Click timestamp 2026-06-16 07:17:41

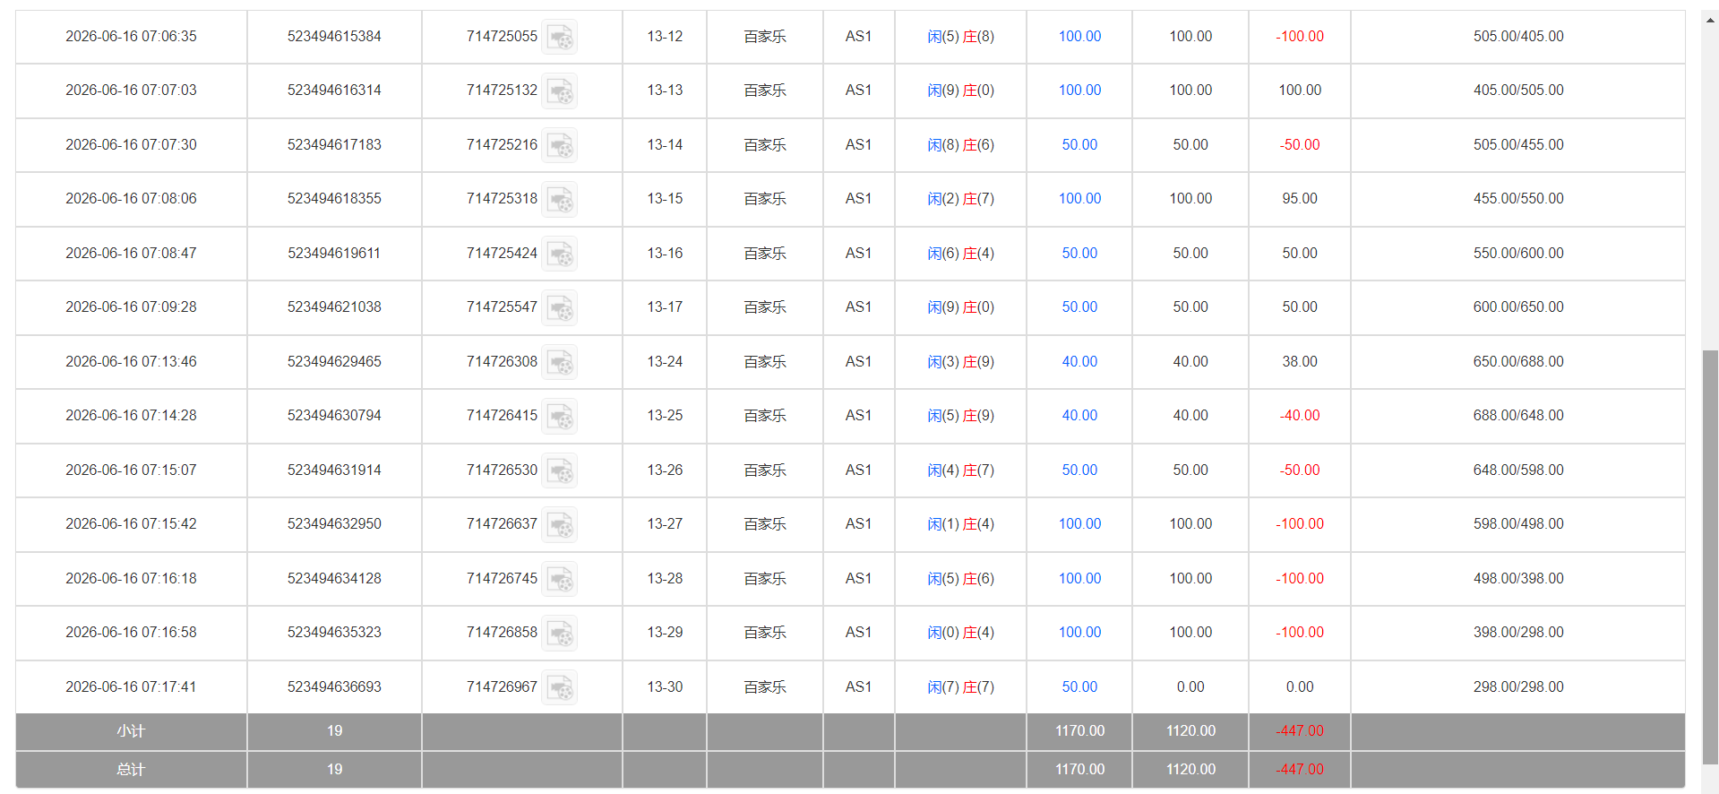pyautogui.click(x=131, y=687)
